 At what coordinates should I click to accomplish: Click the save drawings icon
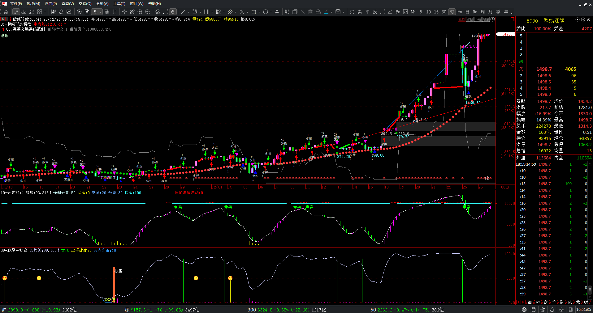tap(338, 12)
